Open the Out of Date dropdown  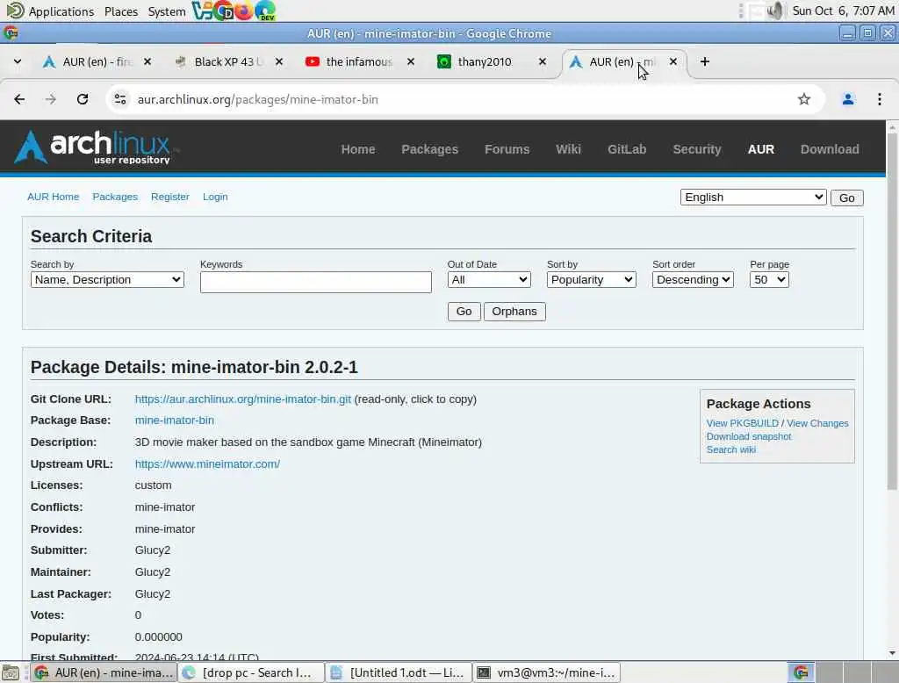pyautogui.click(x=489, y=280)
